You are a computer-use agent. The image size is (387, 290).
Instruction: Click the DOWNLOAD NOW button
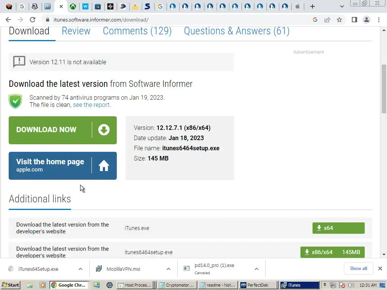(x=63, y=130)
